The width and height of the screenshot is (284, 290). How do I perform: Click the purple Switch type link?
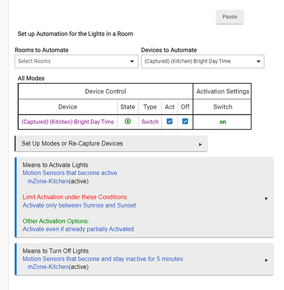pyautogui.click(x=150, y=121)
